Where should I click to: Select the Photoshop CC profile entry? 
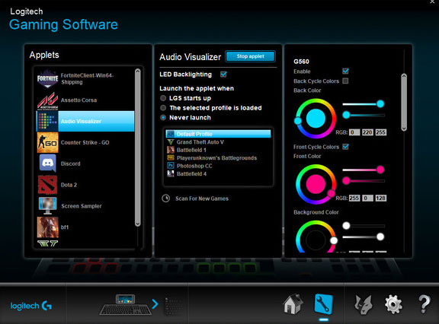(x=219, y=166)
